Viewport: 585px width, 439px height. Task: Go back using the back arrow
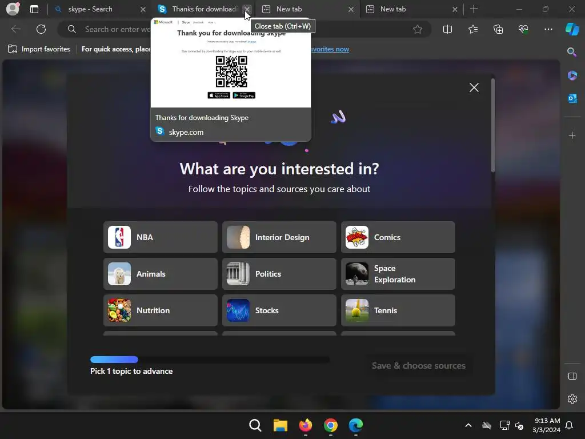click(x=15, y=29)
